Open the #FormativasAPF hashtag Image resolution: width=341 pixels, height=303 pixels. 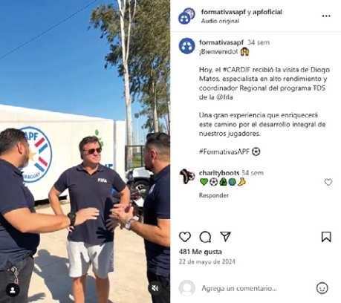coord(224,151)
